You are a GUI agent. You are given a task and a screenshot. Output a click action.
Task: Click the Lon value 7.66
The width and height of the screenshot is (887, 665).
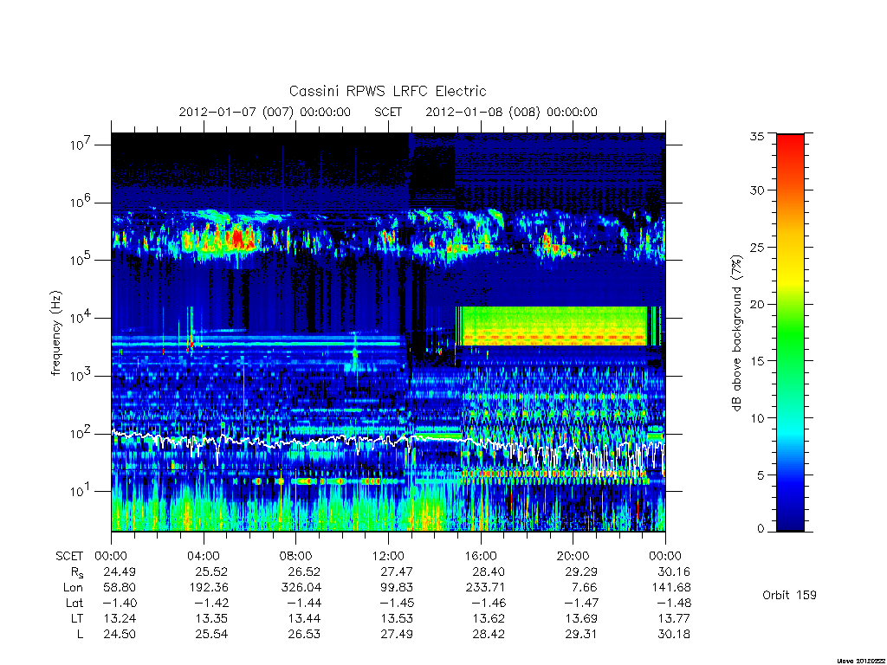tap(585, 588)
